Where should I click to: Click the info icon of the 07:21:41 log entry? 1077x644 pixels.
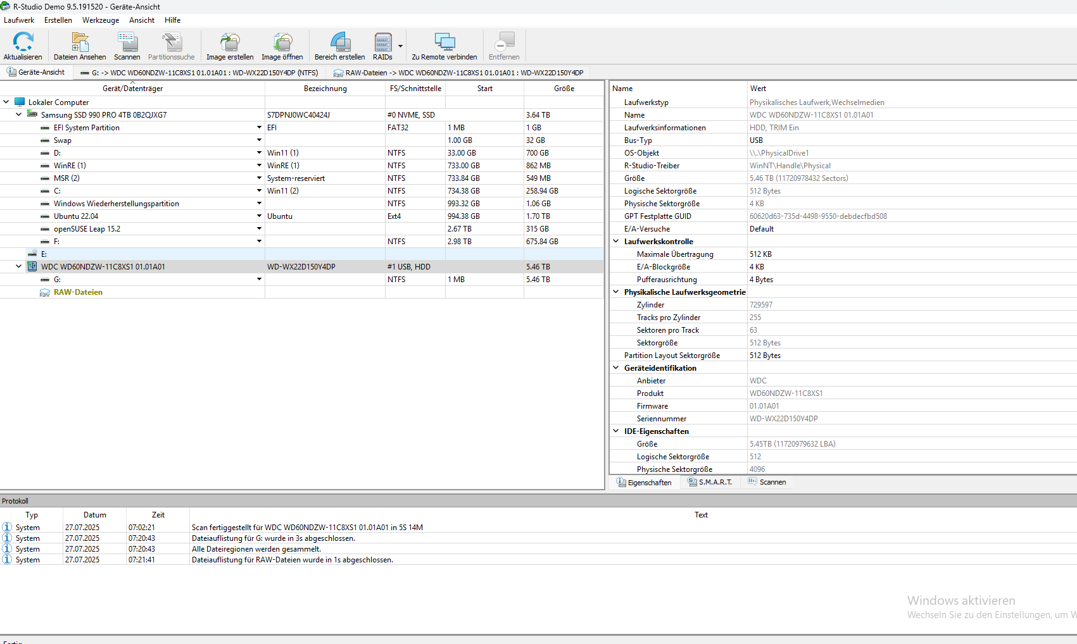[x=7, y=559]
